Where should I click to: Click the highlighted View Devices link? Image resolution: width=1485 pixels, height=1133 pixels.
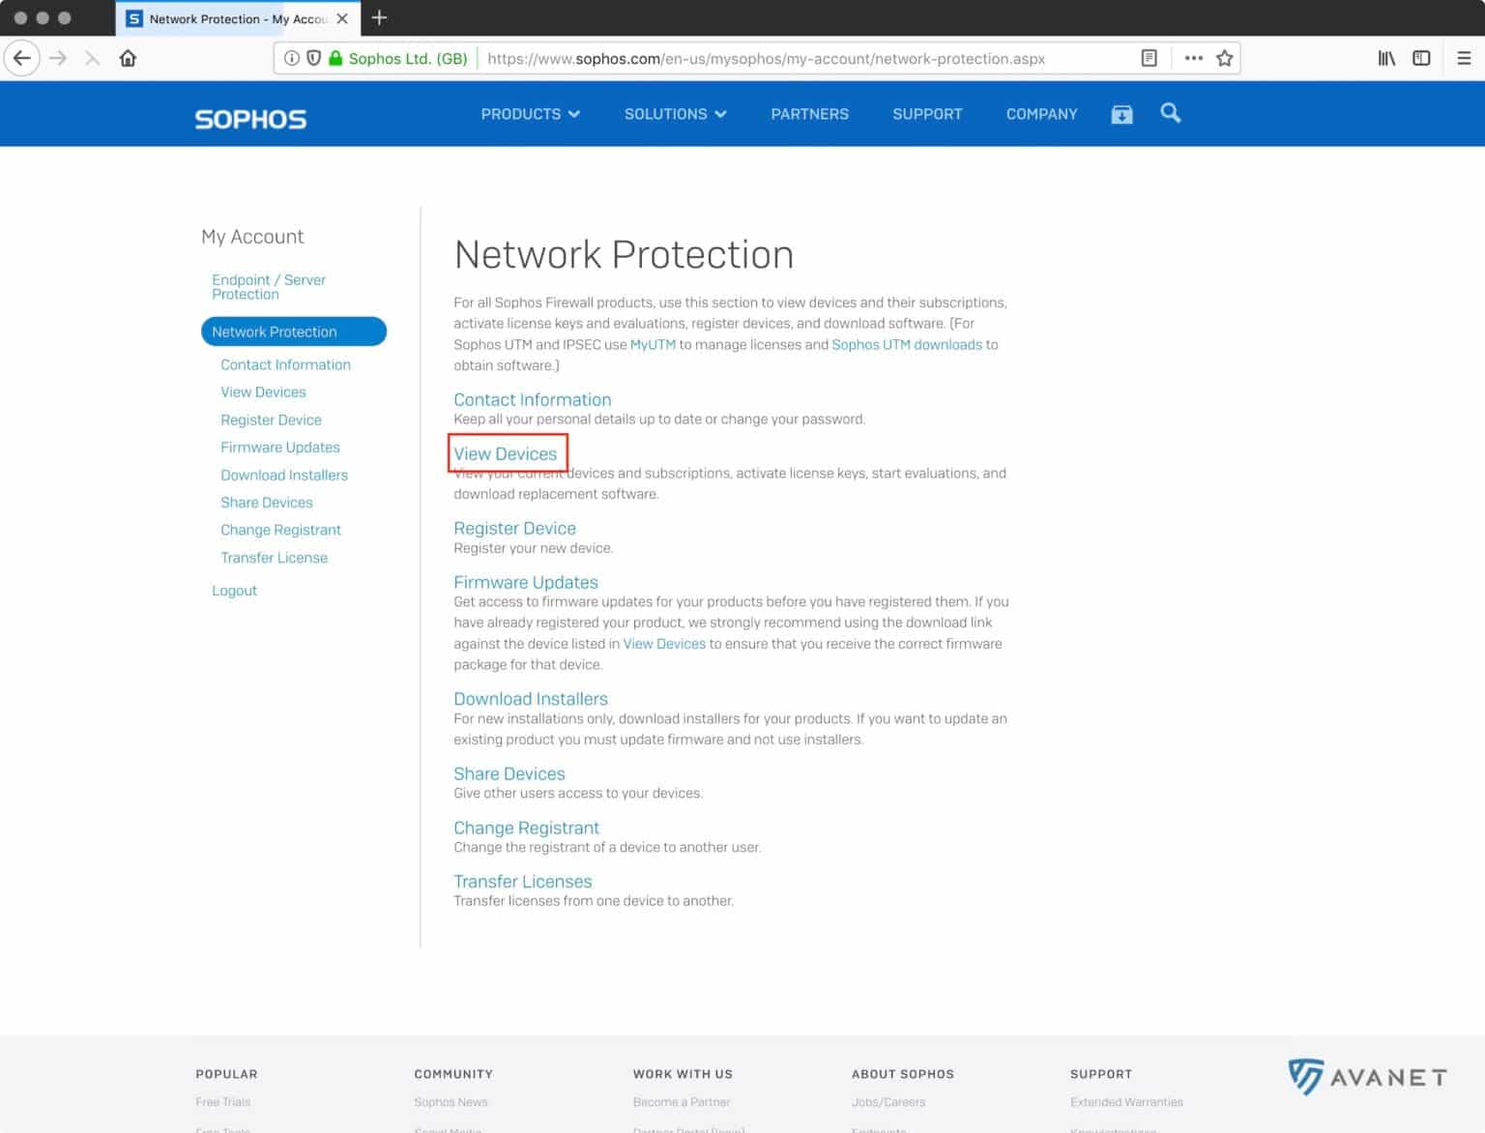(x=507, y=453)
